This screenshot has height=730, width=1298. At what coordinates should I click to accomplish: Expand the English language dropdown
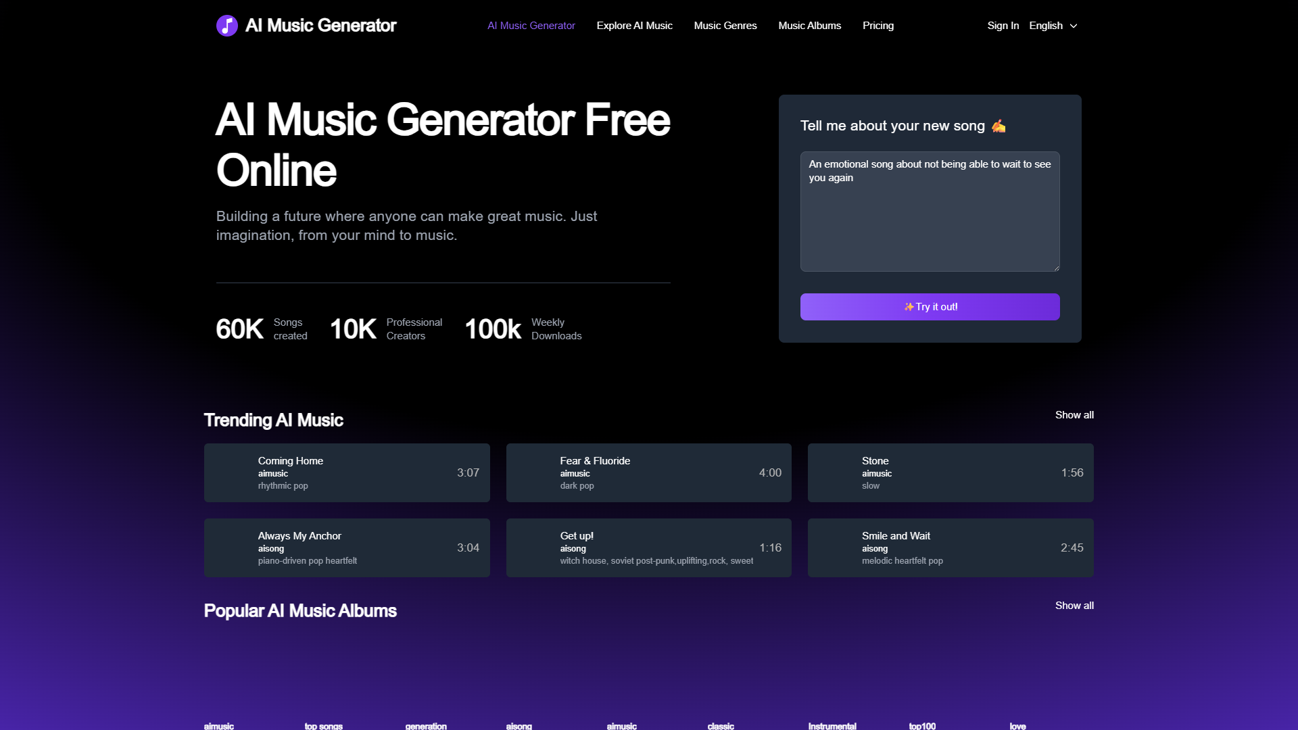[1053, 26]
